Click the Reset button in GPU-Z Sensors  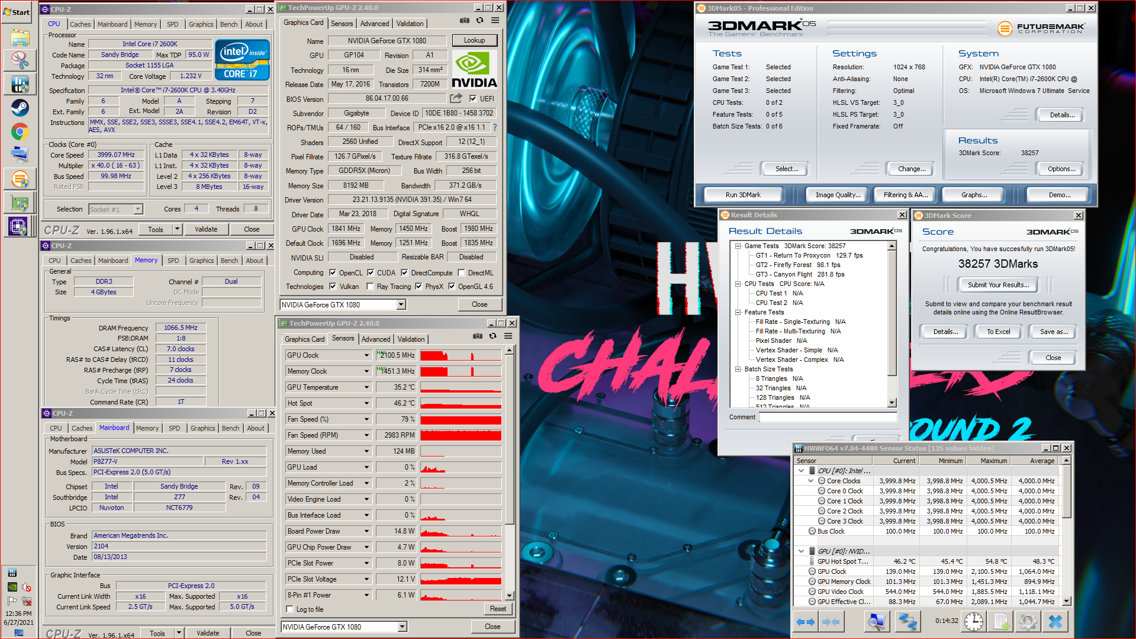tap(498, 609)
